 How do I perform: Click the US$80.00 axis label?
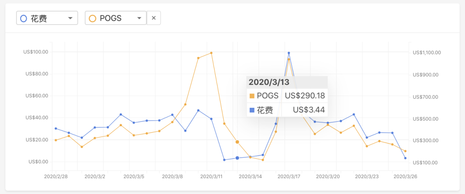coord(37,74)
